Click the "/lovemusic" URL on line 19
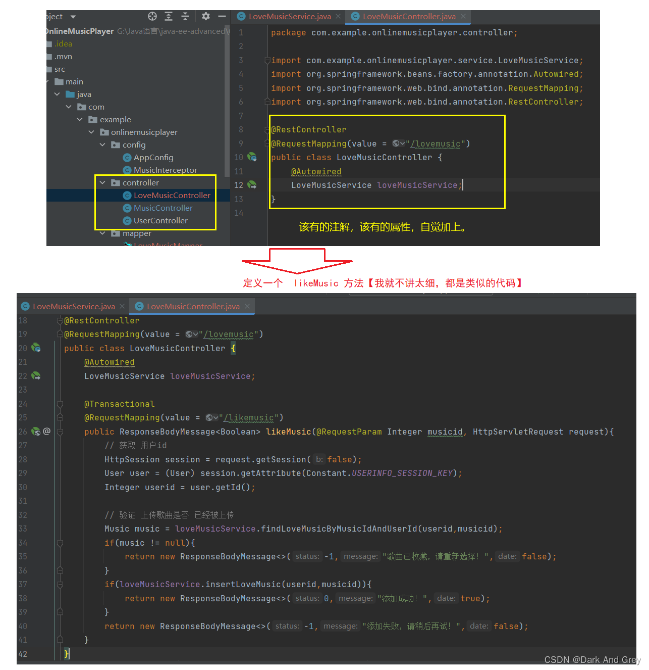The image size is (649, 670). (x=229, y=334)
